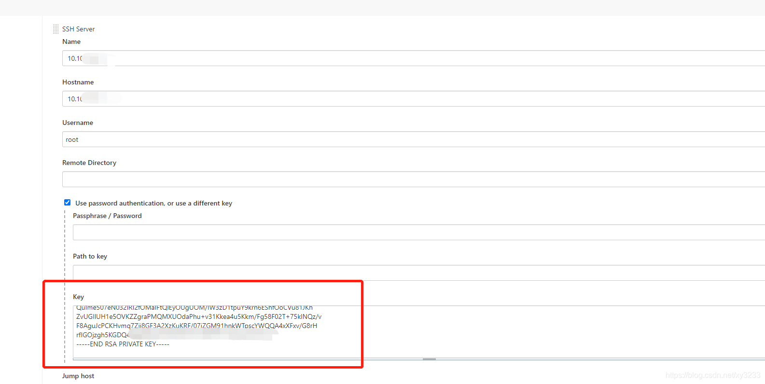Screen dimensions: 765x384
Task: Click key line starting with ZvUGIIUH1e5
Action: (199, 316)
